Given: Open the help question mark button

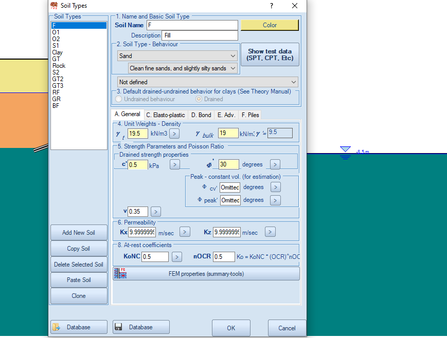Looking at the screenshot, I should [272, 6].
